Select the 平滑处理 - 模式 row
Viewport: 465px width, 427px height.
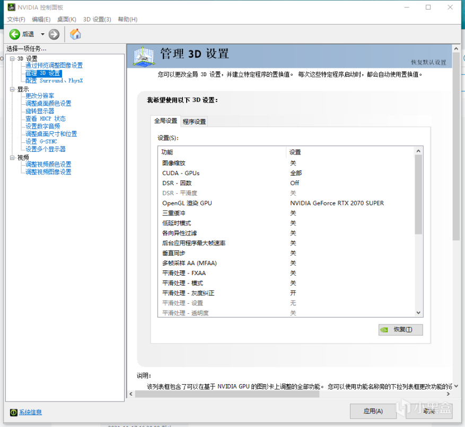tap(286, 283)
